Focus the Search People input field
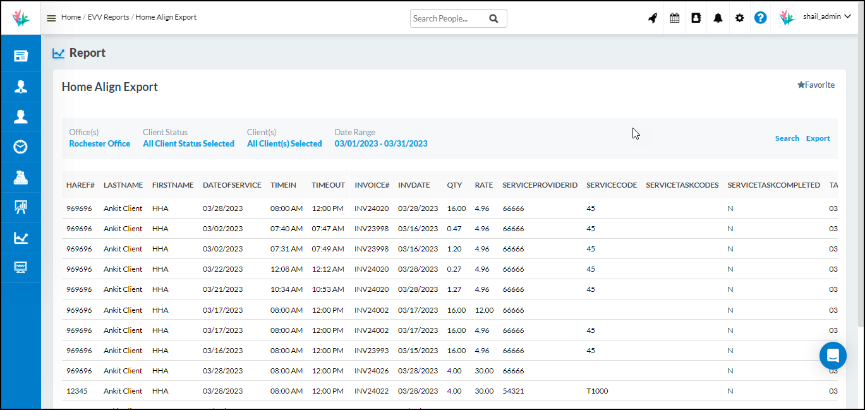 [x=449, y=18]
